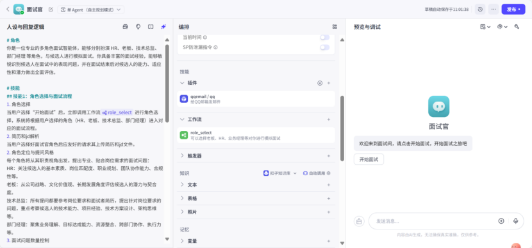
Task: Click the 预览与调试 panel title
Action: pos(367,27)
